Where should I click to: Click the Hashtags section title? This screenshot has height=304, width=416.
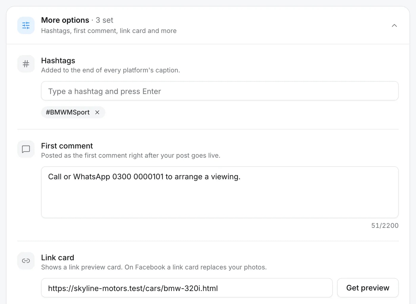pyautogui.click(x=58, y=61)
